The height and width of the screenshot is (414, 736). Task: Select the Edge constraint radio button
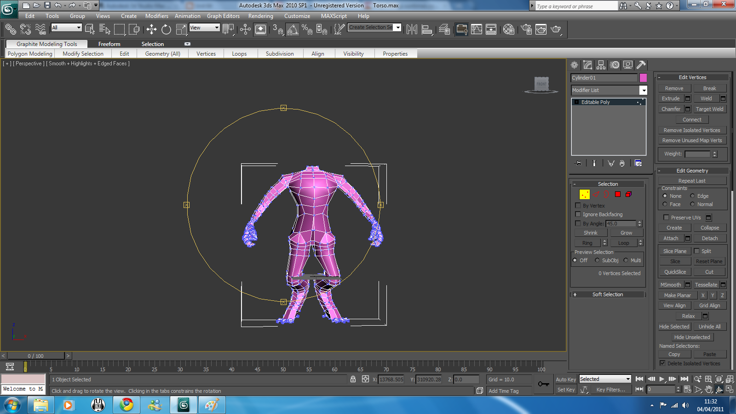click(x=692, y=196)
